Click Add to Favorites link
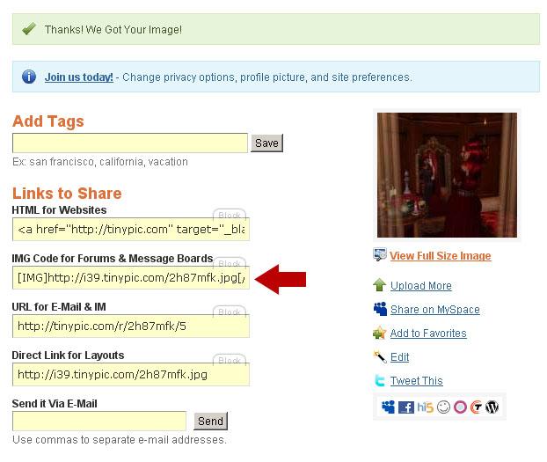The width and height of the screenshot is (547, 462). [x=428, y=334]
